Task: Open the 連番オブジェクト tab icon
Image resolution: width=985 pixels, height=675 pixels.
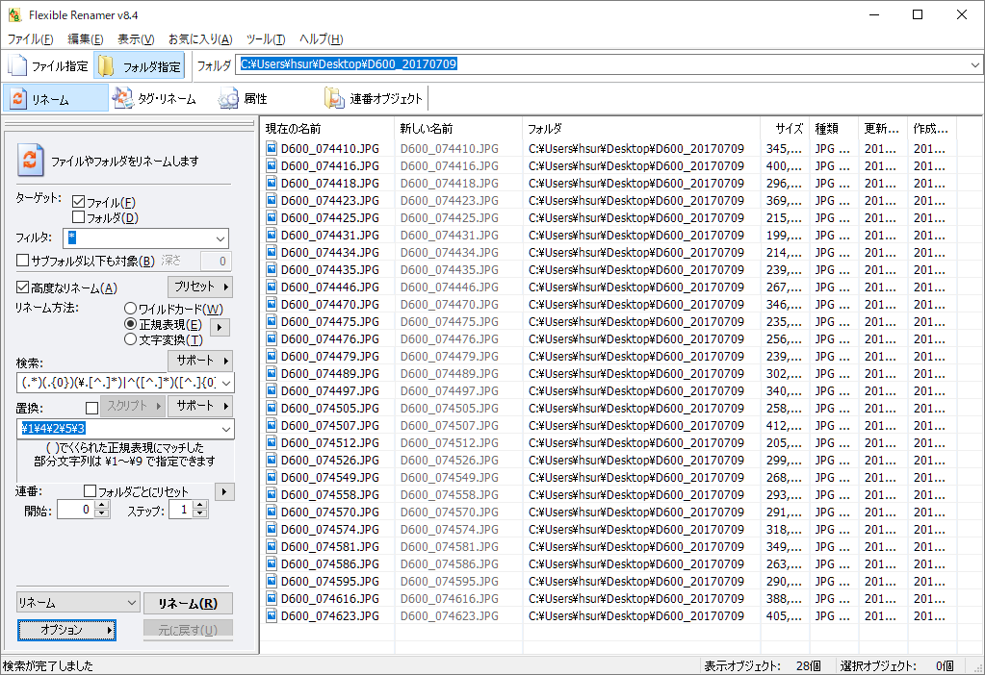Action: [x=334, y=98]
